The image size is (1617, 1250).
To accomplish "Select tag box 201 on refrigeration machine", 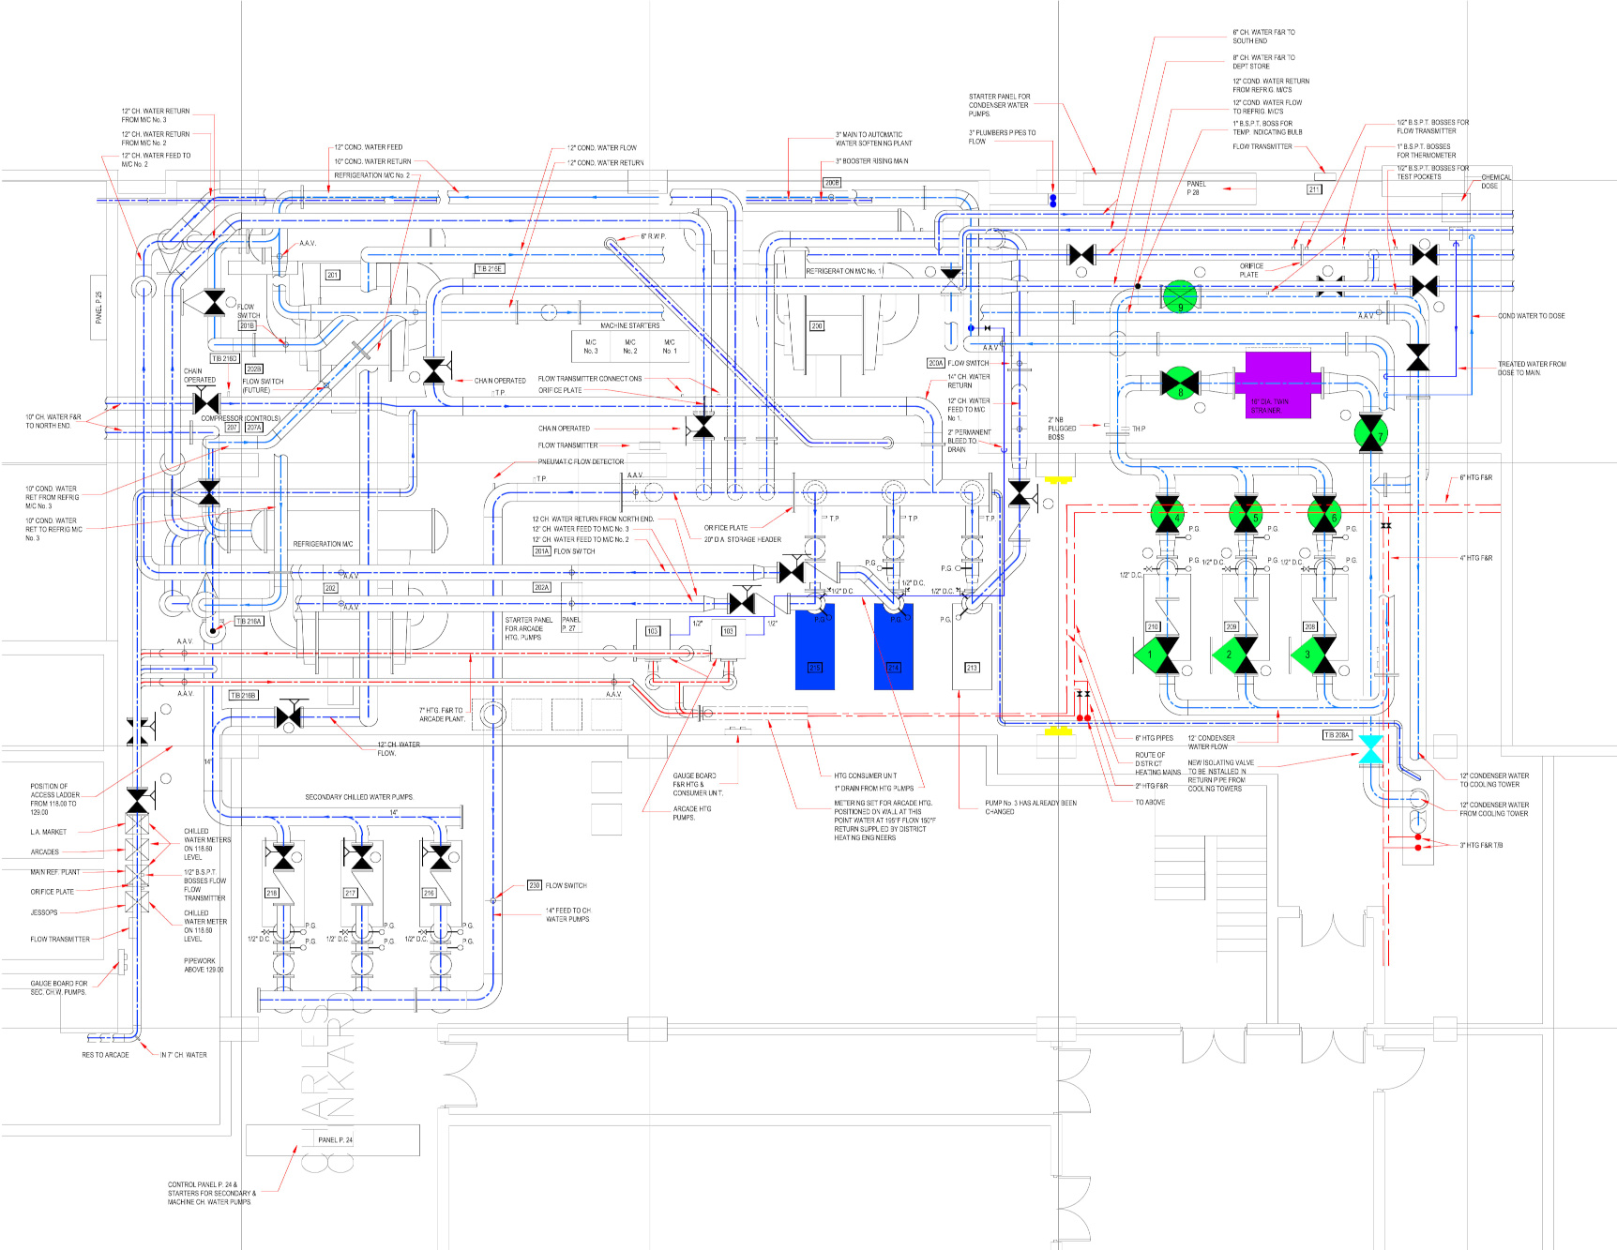I will 332,275.
